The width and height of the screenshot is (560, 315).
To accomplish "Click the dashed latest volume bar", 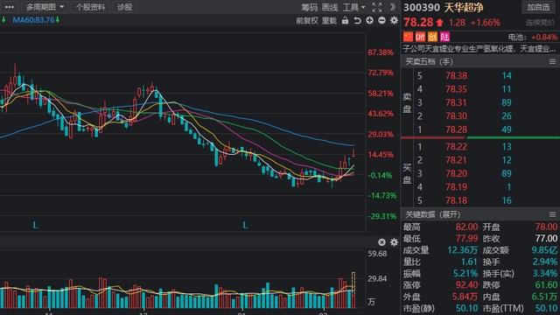I will tap(353, 290).
